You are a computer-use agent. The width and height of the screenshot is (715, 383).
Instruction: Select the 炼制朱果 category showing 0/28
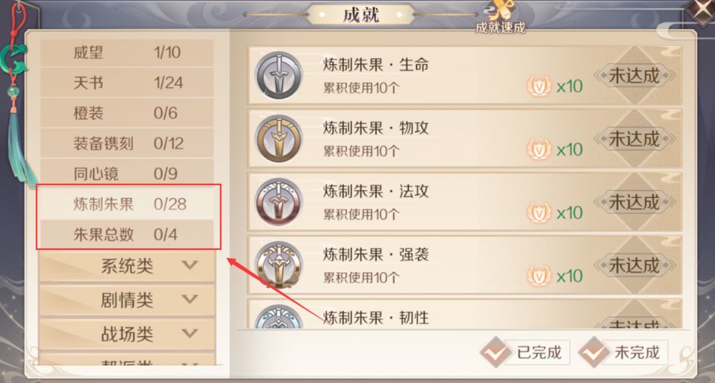point(126,204)
